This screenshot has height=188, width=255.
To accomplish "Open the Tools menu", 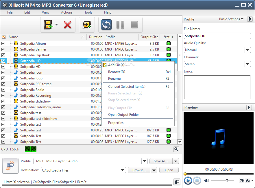I will [88, 12].
